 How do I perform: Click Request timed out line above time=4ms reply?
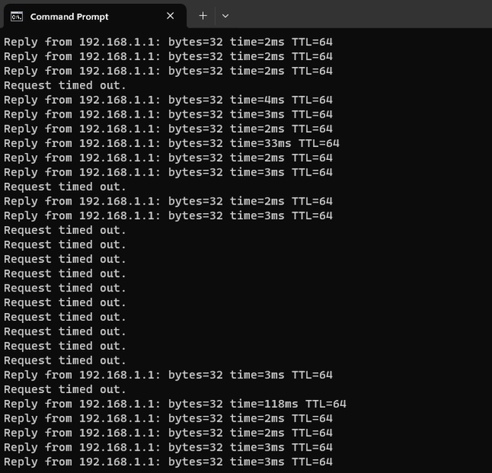[65, 85]
